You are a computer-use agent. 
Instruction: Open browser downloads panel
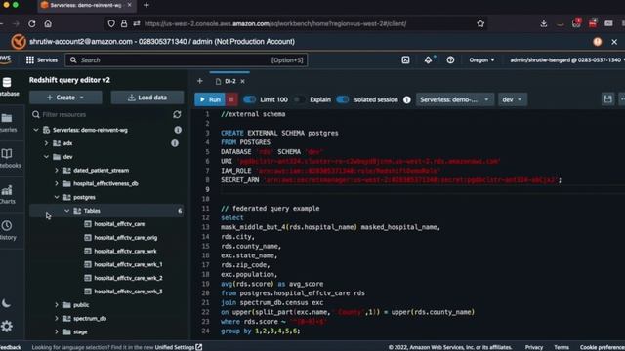[x=544, y=23]
